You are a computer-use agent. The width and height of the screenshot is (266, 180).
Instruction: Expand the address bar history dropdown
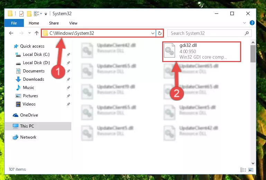[153, 33]
